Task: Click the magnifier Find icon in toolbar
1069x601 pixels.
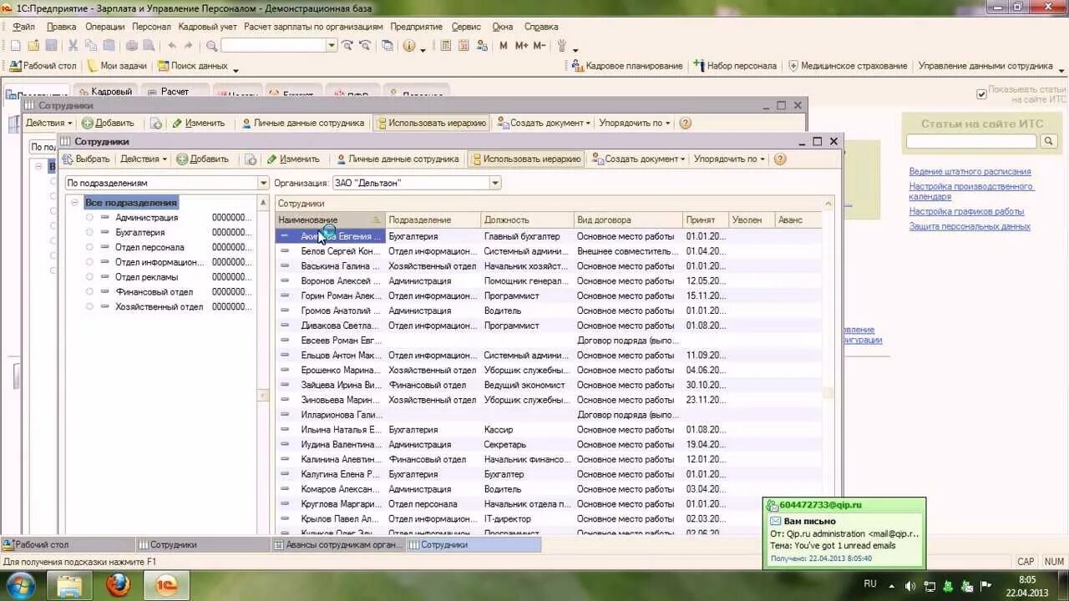Action: click(x=212, y=46)
